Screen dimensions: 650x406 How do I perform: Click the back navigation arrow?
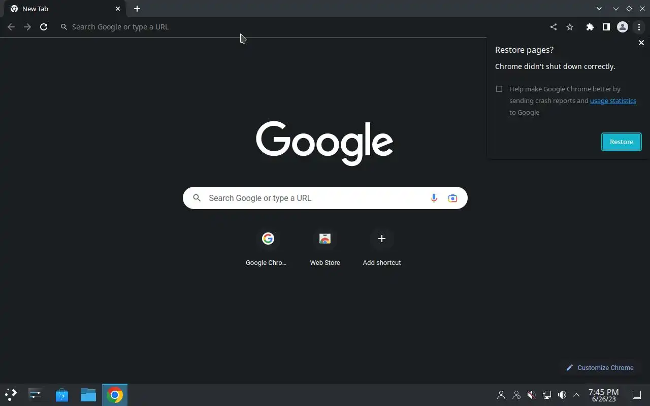click(x=11, y=27)
